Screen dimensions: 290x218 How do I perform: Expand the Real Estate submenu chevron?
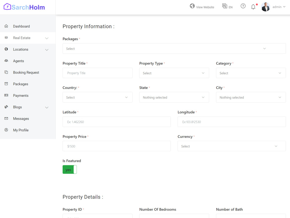click(47, 38)
